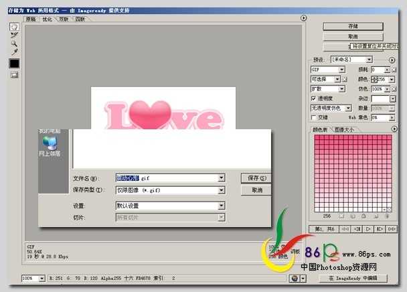Click 在 ImageReady 中编辑 button
This screenshot has height=292, width=407.
(353, 278)
